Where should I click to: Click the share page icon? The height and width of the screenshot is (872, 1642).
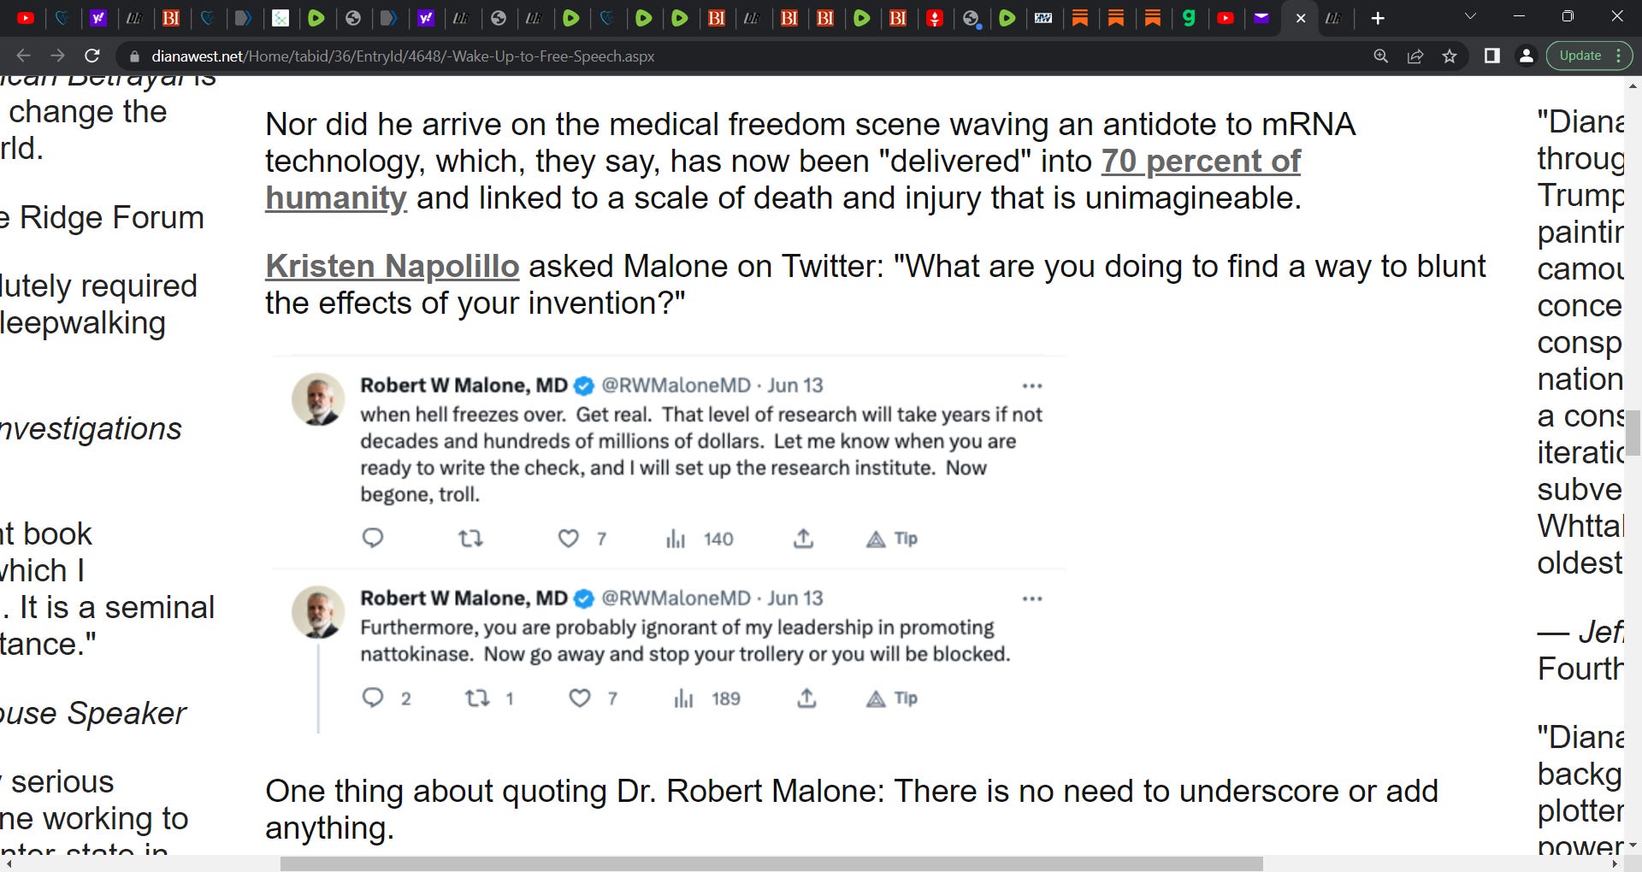pyautogui.click(x=1415, y=56)
